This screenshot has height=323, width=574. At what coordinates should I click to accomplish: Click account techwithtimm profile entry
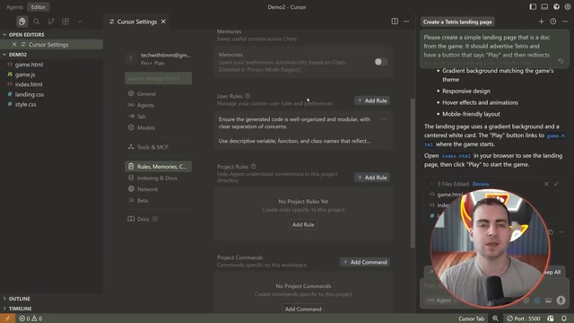coord(158,59)
